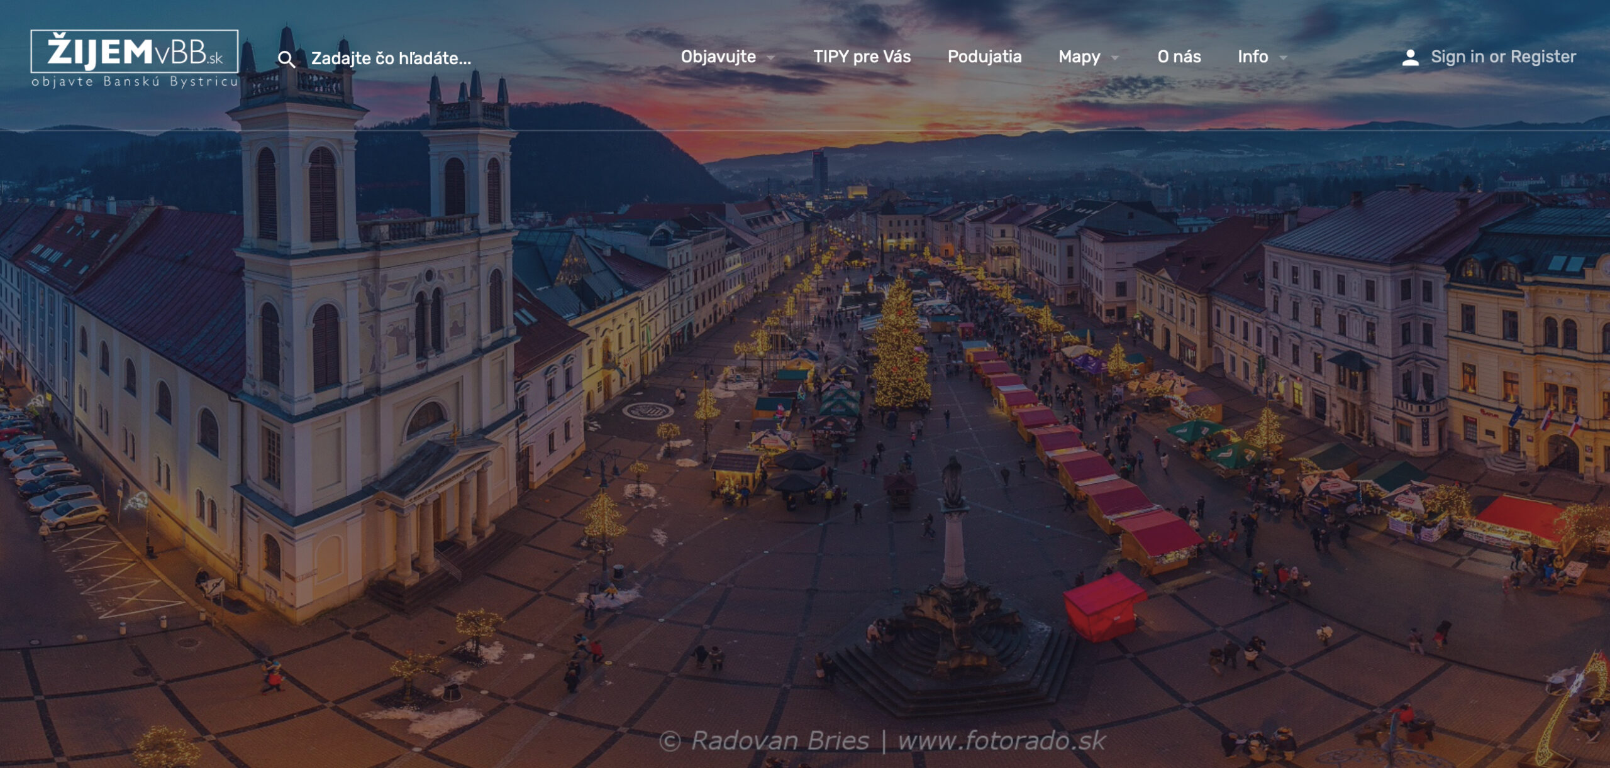Open the Objavujte menu
Viewport: 1610px width, 768px height.
pyautogui.click(x=718, y=57)
